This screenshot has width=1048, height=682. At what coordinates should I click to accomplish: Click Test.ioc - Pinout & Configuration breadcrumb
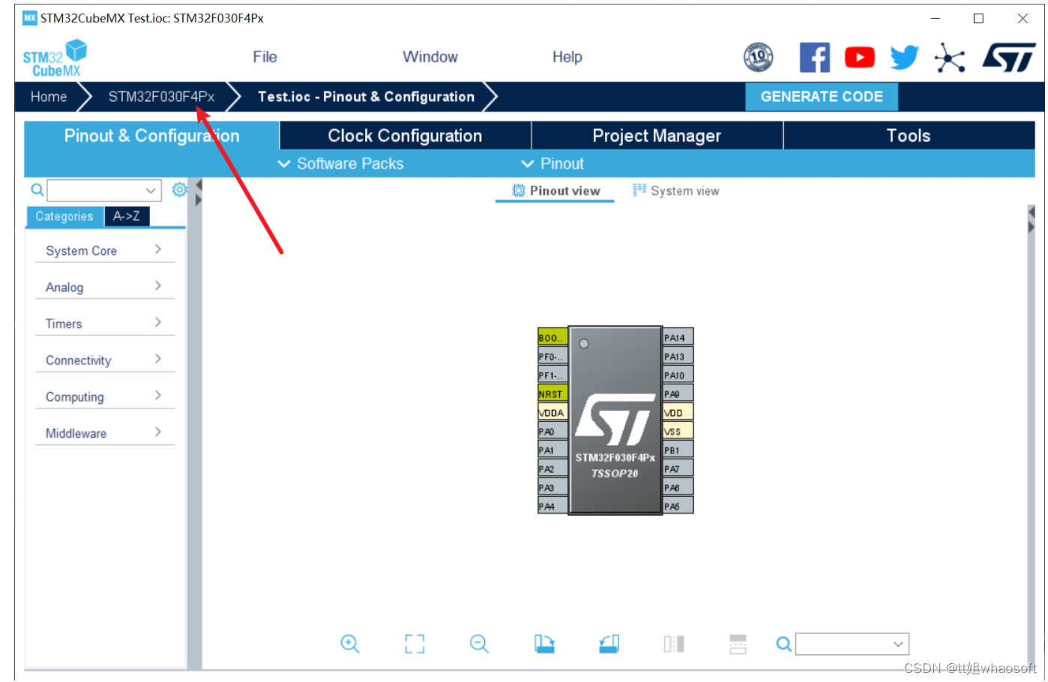[366, 97]
